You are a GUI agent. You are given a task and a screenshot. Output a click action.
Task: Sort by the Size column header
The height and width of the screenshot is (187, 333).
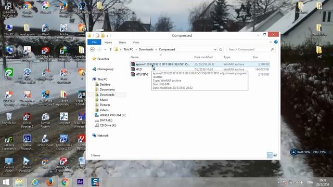[x=255, y=57]
